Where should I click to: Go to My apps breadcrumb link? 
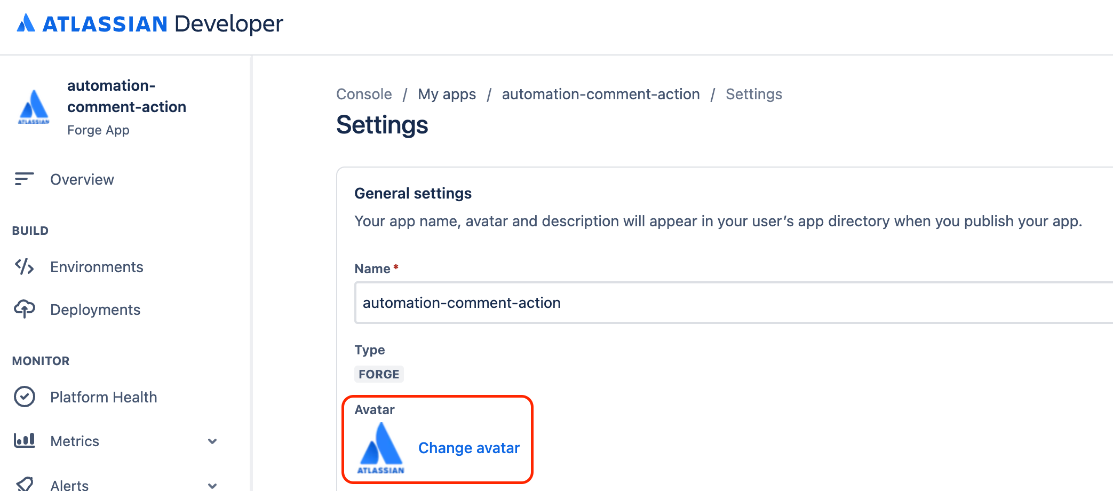pyautogui.click(x=447, y=94)
